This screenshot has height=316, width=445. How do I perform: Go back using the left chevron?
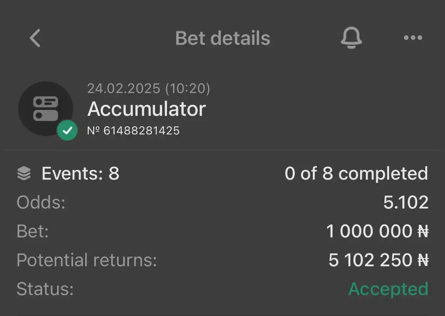(35, 38)
